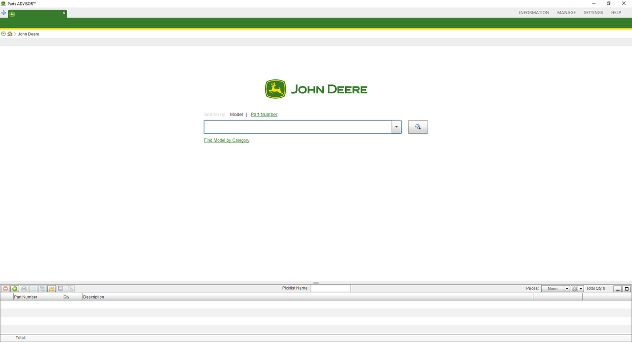
Task: Click the panel splitter grip handle
Action: [316, 283]
